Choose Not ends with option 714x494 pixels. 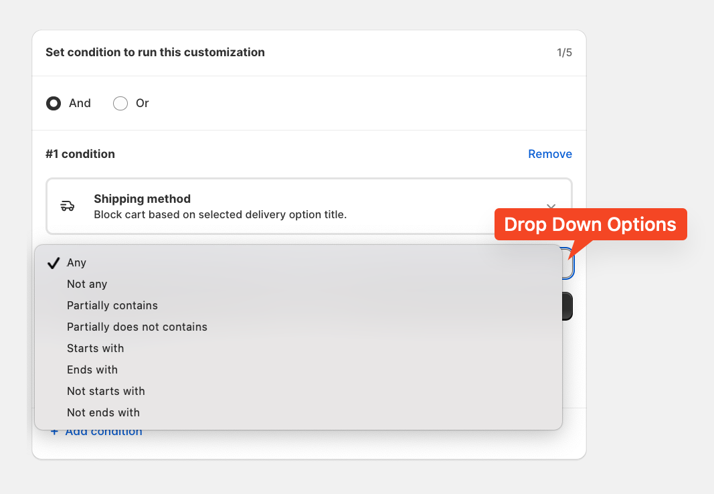(103, 413)
